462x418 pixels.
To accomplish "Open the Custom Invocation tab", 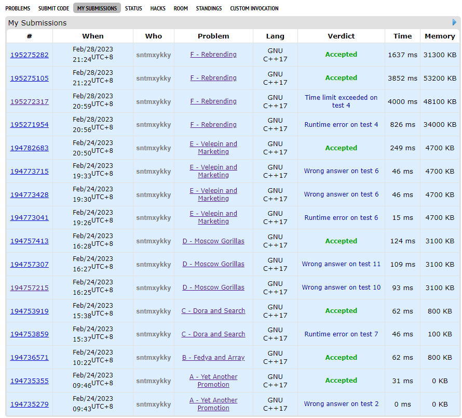I will click(254, 8).
